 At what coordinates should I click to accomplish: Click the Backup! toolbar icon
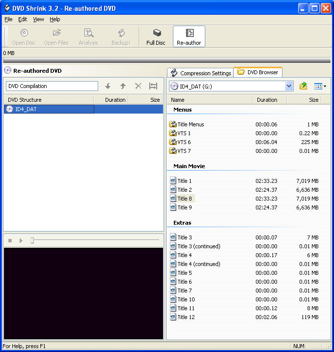point(121,33)
